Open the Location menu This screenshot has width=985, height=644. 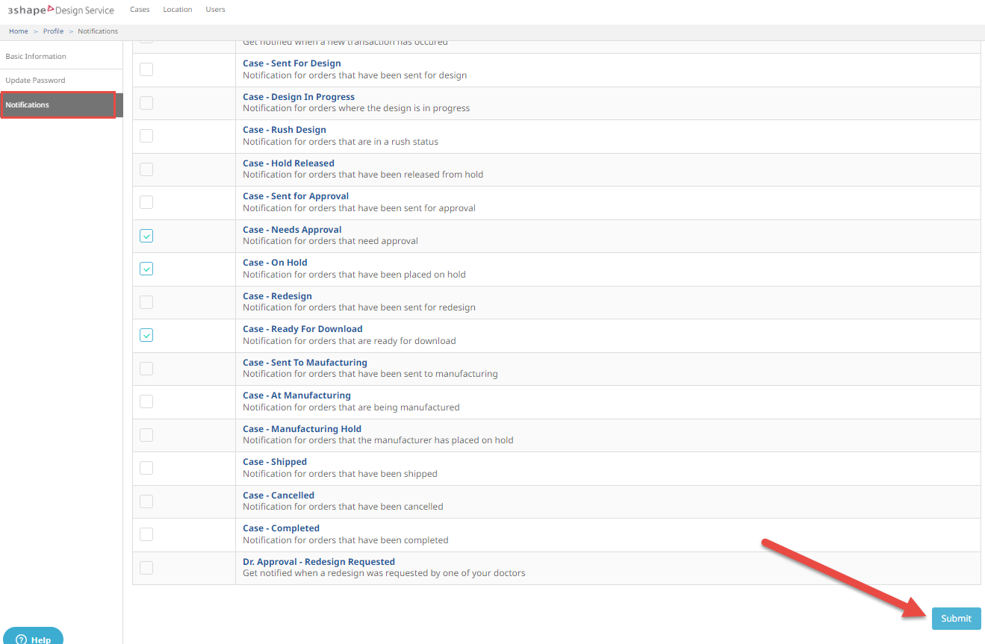(178, 9)
